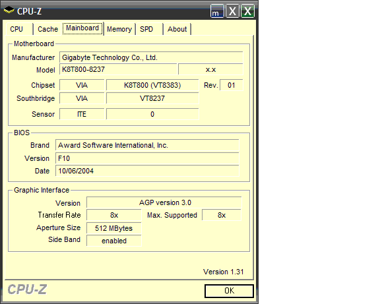Image resolution: width=380 pixels, height=304 pixels.
Task: Select the VT8237 southbridge value
Action: (x=152, y=98)
